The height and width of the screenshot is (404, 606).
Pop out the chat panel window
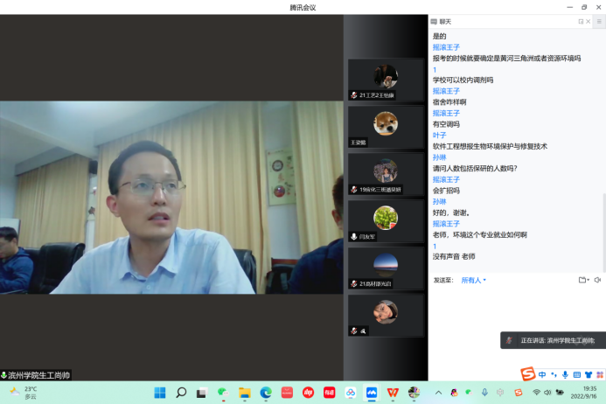[x=581, y=21]
